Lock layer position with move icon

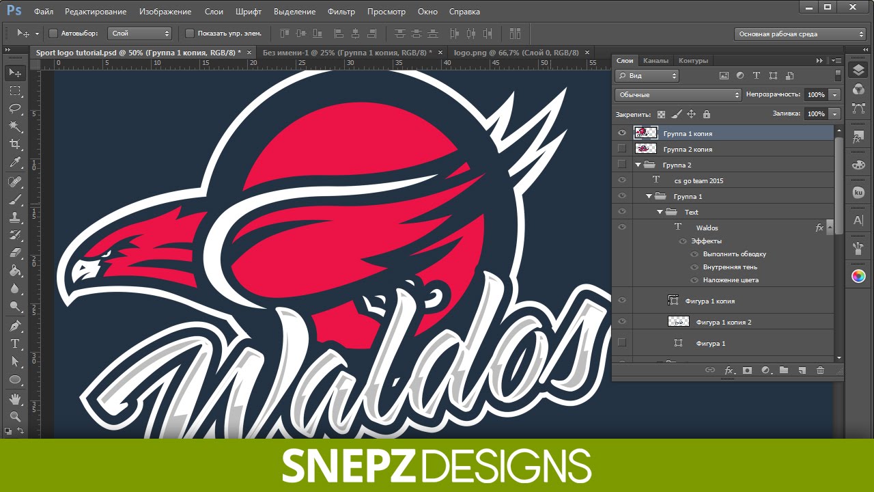[x=691, y=114]
